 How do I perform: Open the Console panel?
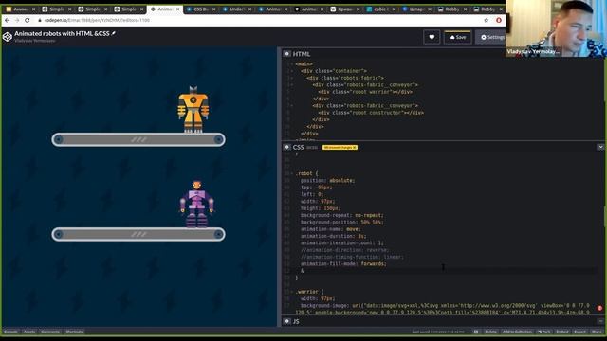pyautogui.click(x=10, y=332)
